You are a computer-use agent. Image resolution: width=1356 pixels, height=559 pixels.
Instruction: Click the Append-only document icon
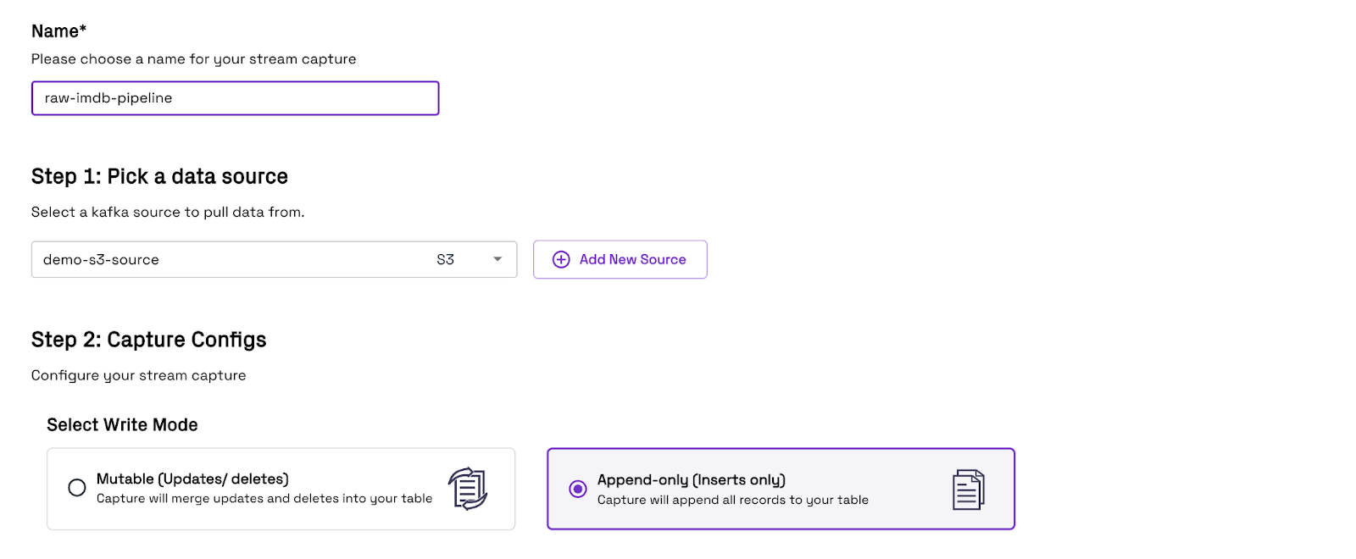[x=969, y=490]
